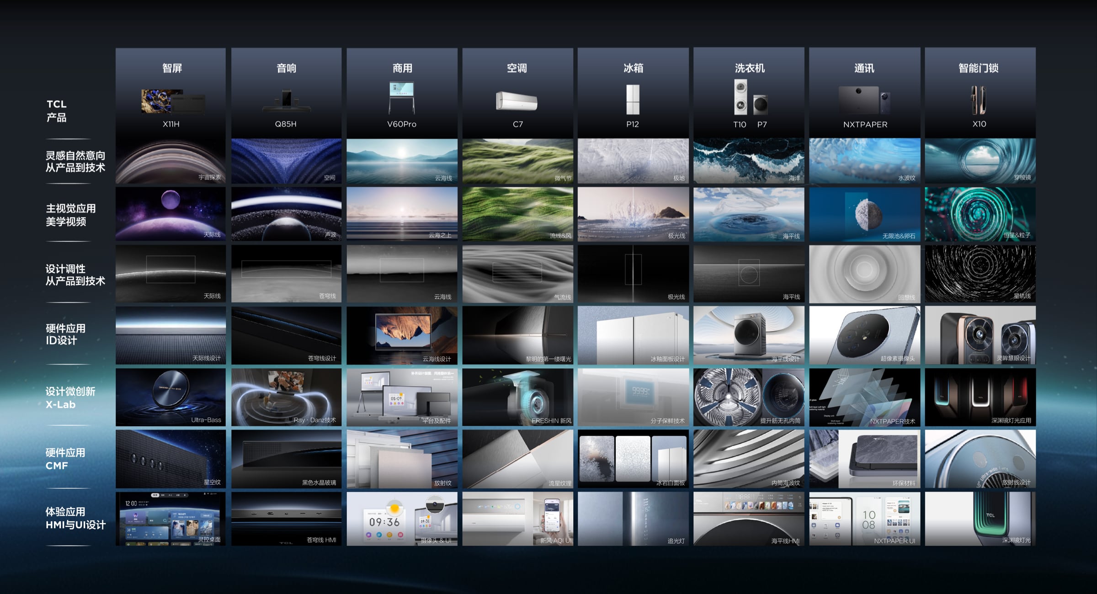Image resolution: width=1097 pixels, height=594 pixels.
Task: Click the 灵控桌面 UI thumbnail
Action: coord(170,519)
